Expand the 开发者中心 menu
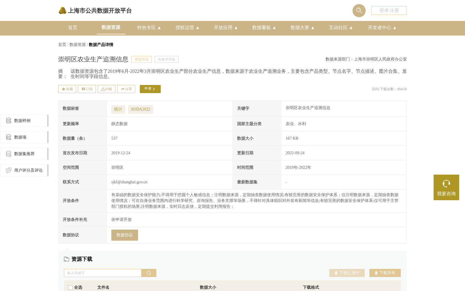 point(382,28)
